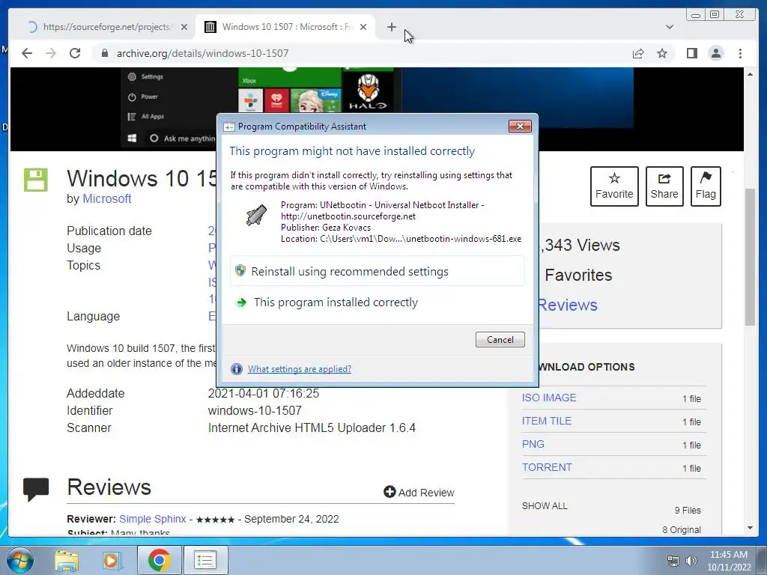
Task: Close the Program Compatibility Assistant dialog
Action: [520, 126]
